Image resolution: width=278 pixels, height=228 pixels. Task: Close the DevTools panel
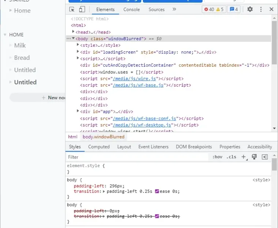(272, 9)
